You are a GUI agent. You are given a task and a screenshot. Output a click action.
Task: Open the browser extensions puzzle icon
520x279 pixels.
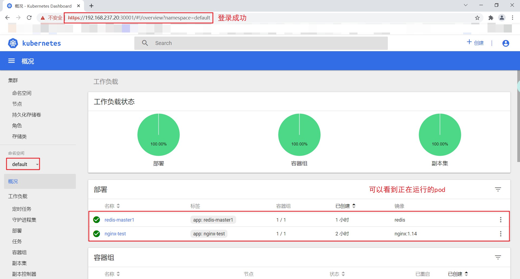(x=491, y=18)
